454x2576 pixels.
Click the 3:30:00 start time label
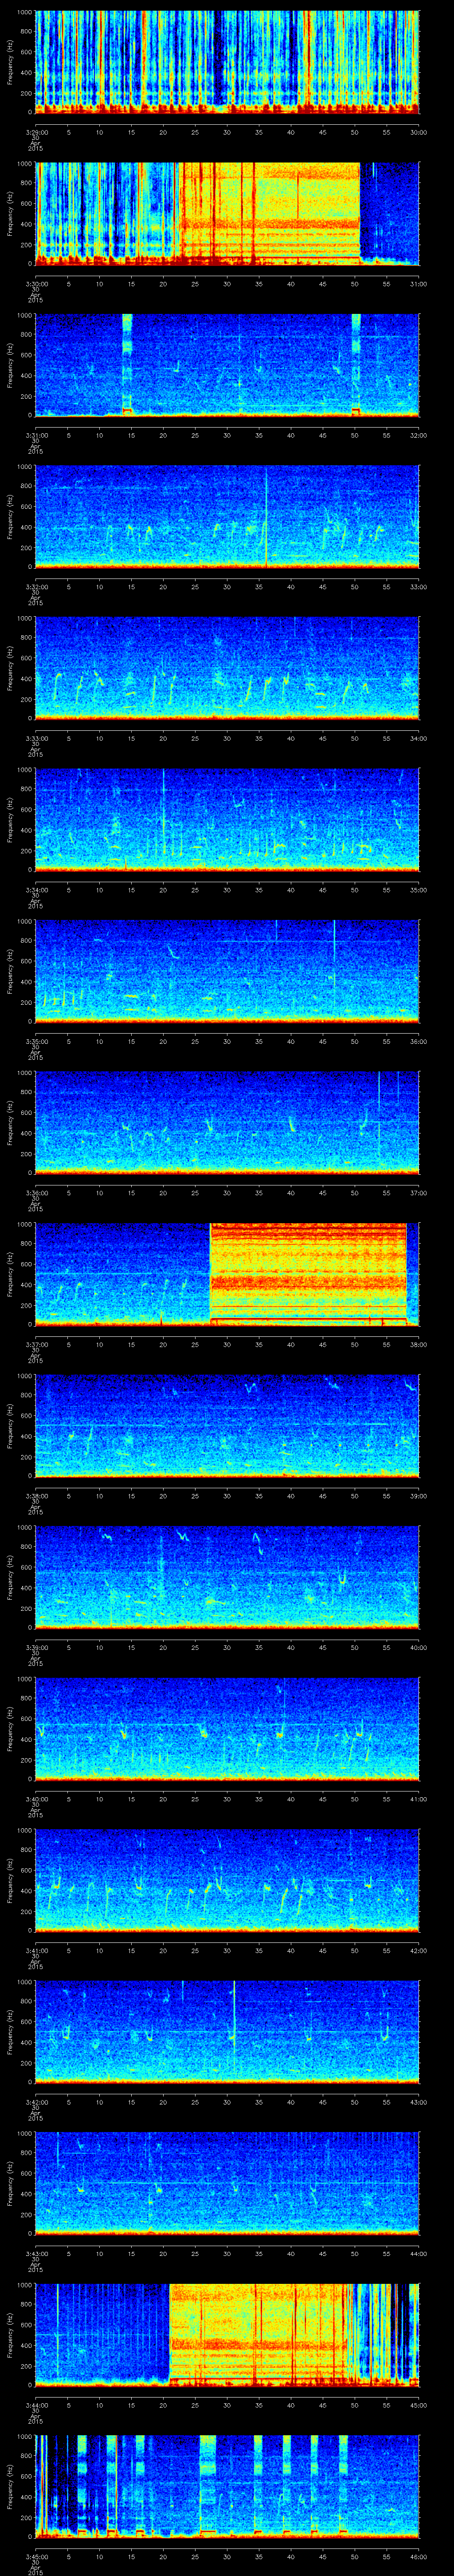(36, 284)
